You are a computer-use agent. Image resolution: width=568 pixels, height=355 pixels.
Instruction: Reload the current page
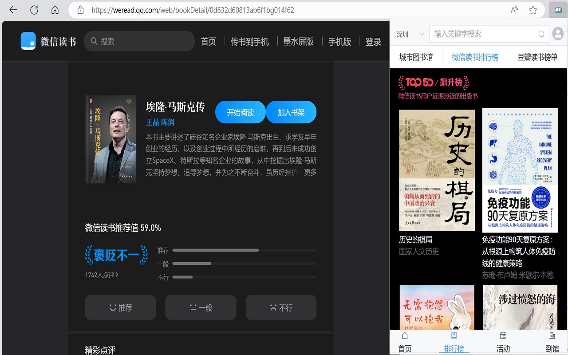point(34,10)
